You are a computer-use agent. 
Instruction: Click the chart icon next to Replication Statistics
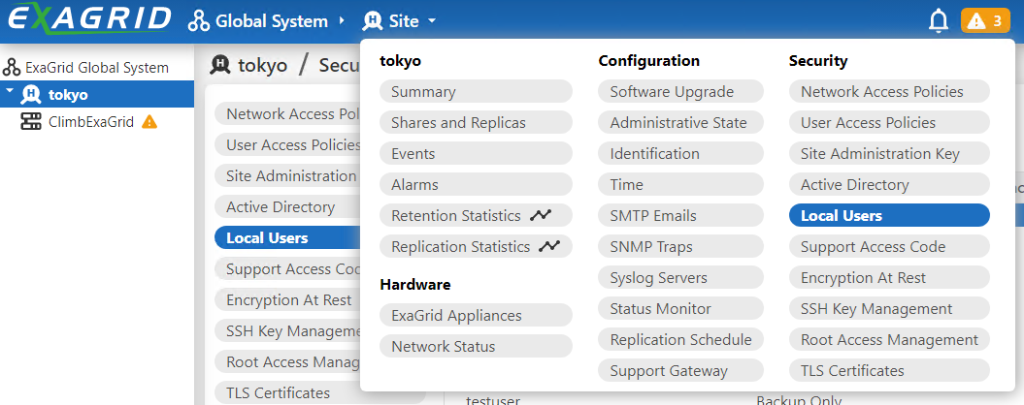549,246
